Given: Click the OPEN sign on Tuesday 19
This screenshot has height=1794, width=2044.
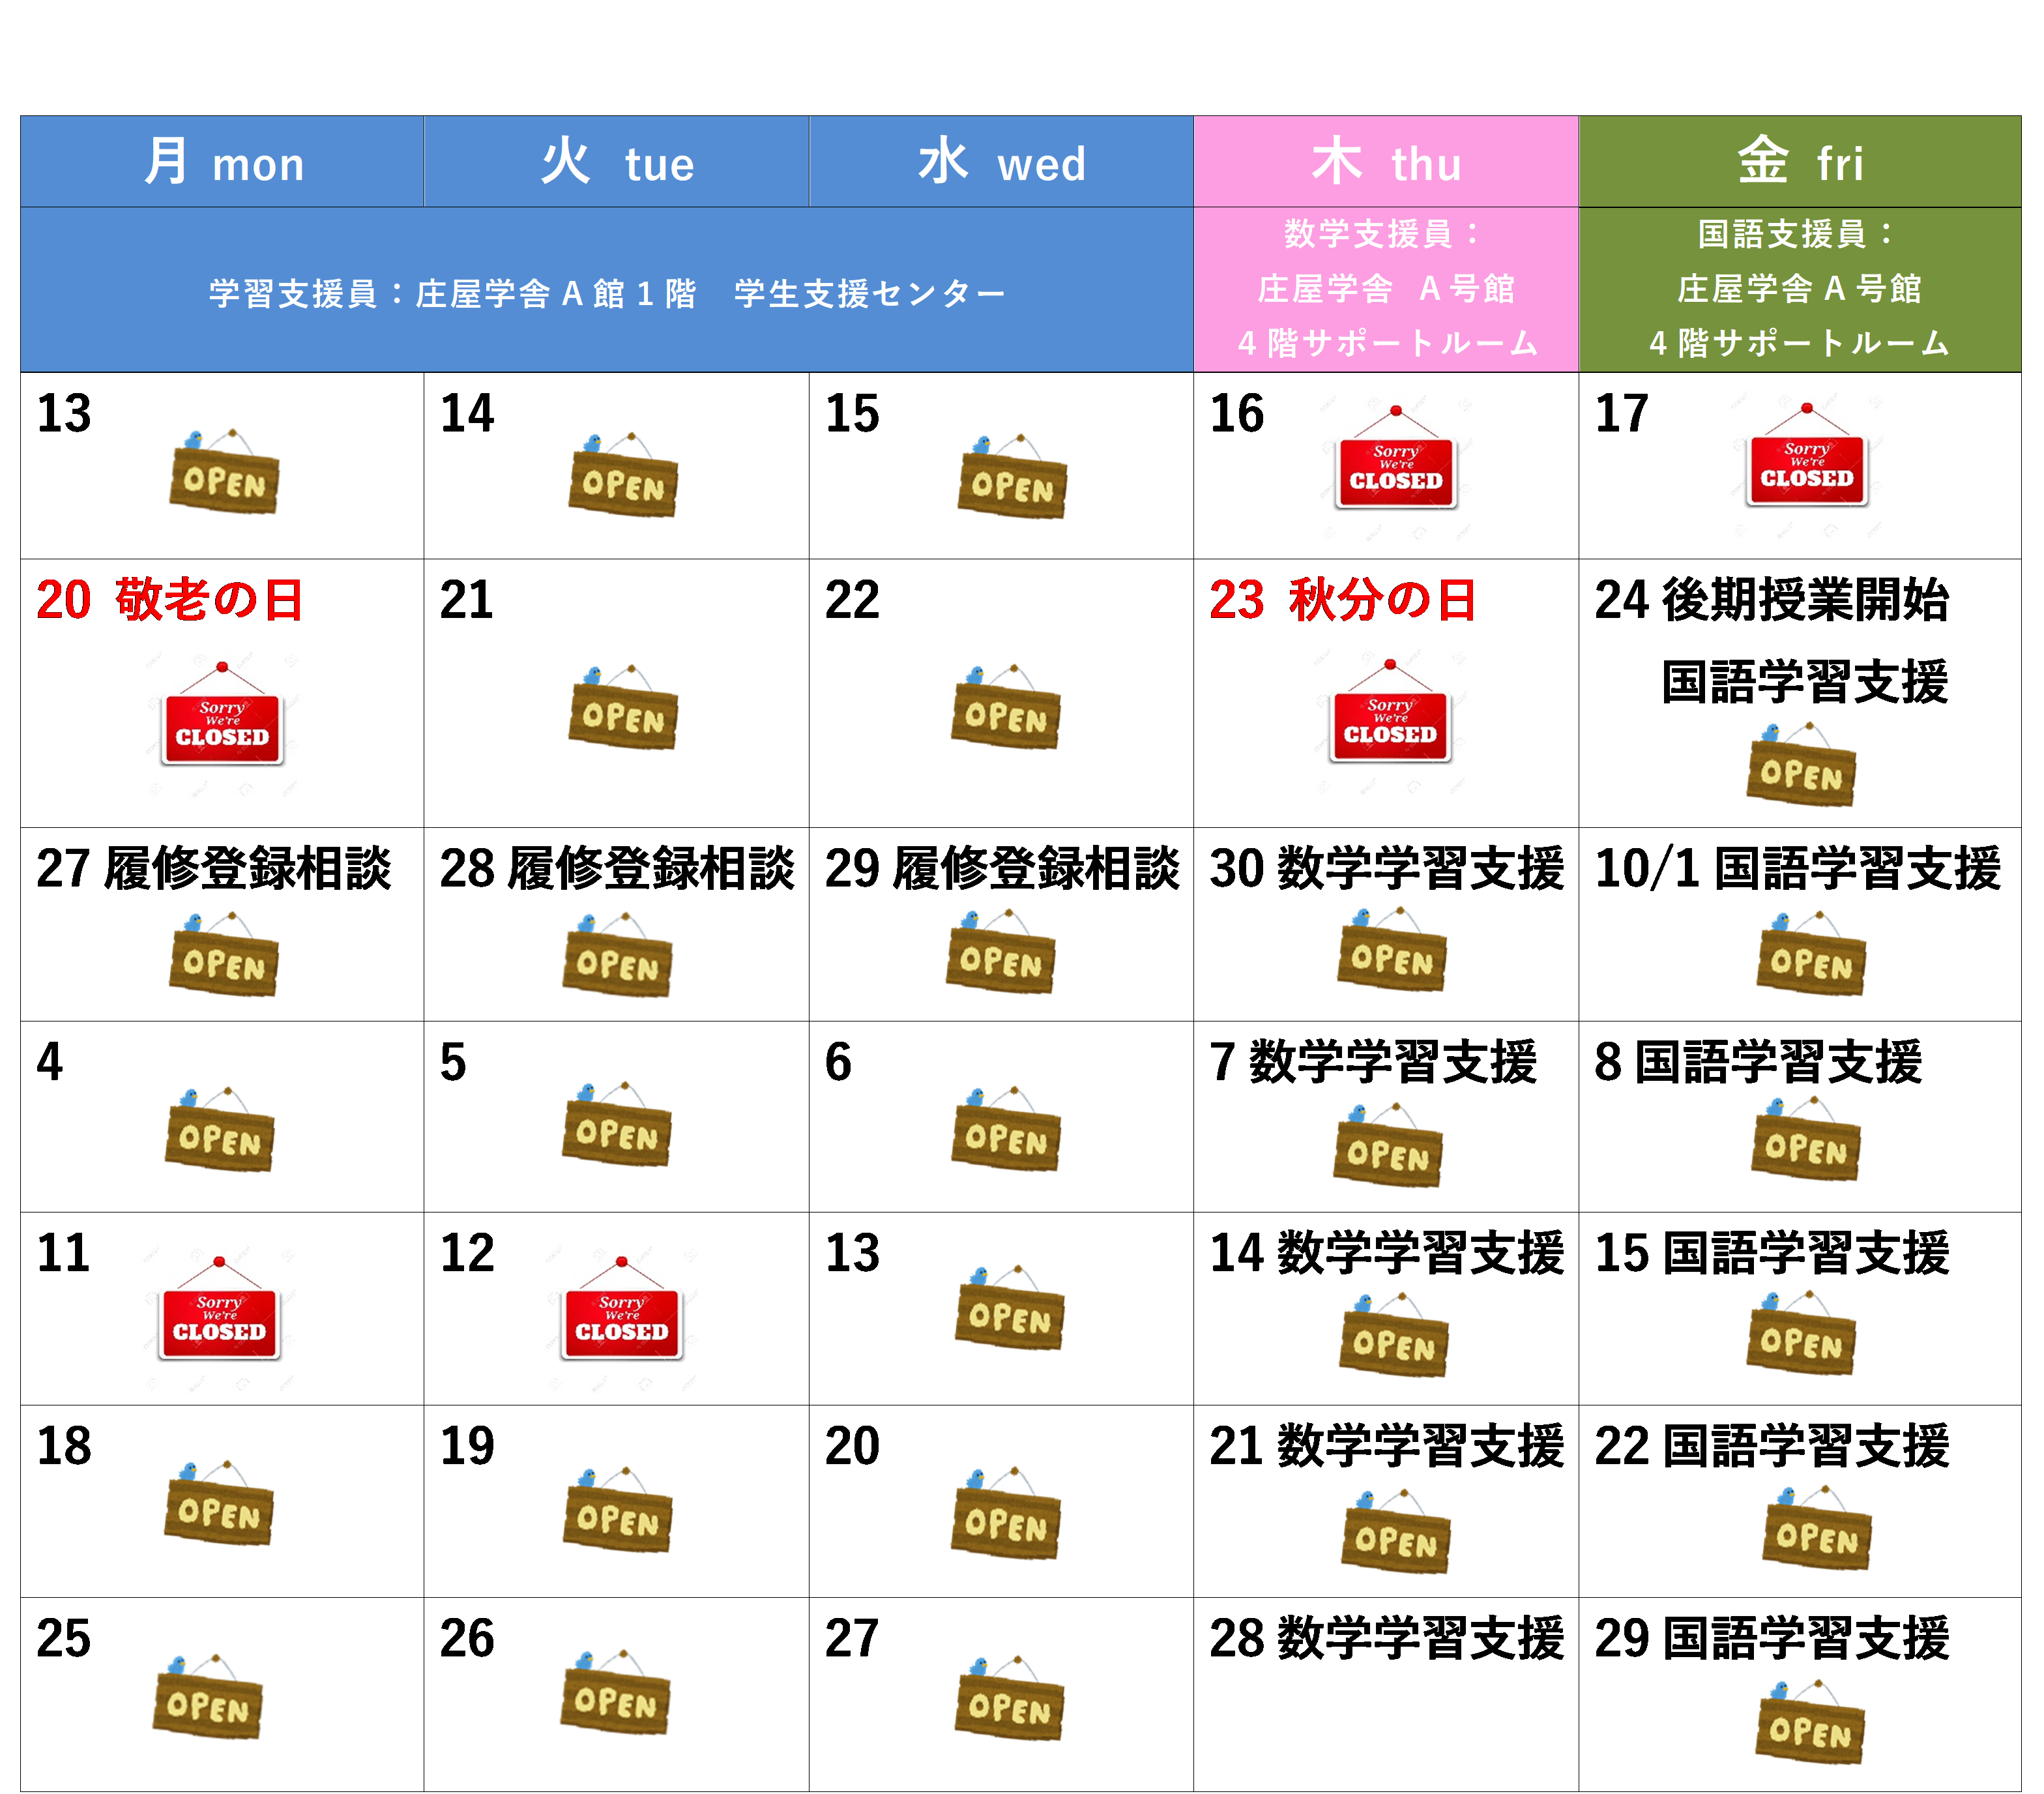Looking at the screenshot, I should tap(617, 1509).
